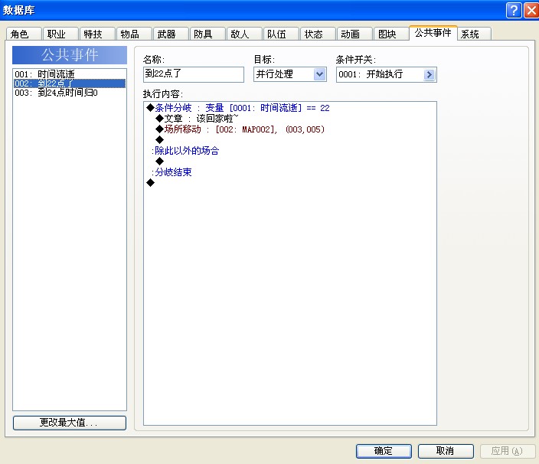Open the 防具 tab
The height and width of the screenshot is (464, 539).
coord(207,34)
